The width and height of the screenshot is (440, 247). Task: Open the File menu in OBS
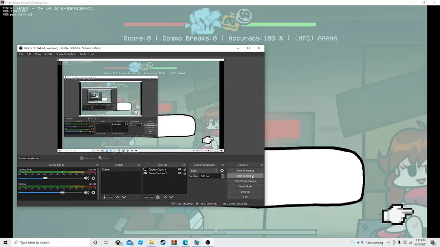click(21, 54)
